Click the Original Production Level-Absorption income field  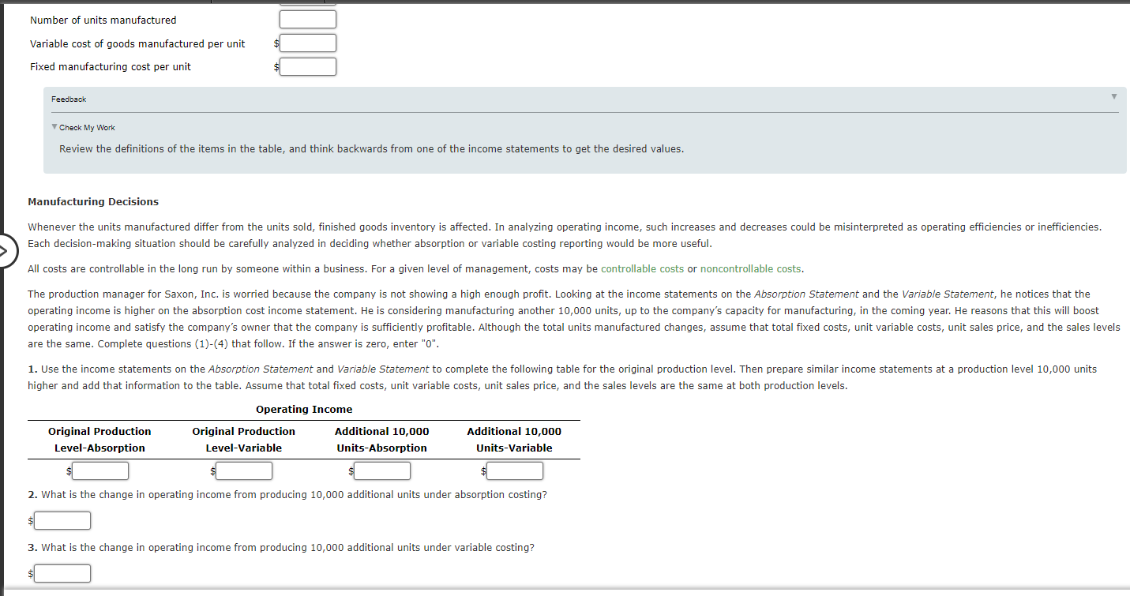tap(100, 471)
